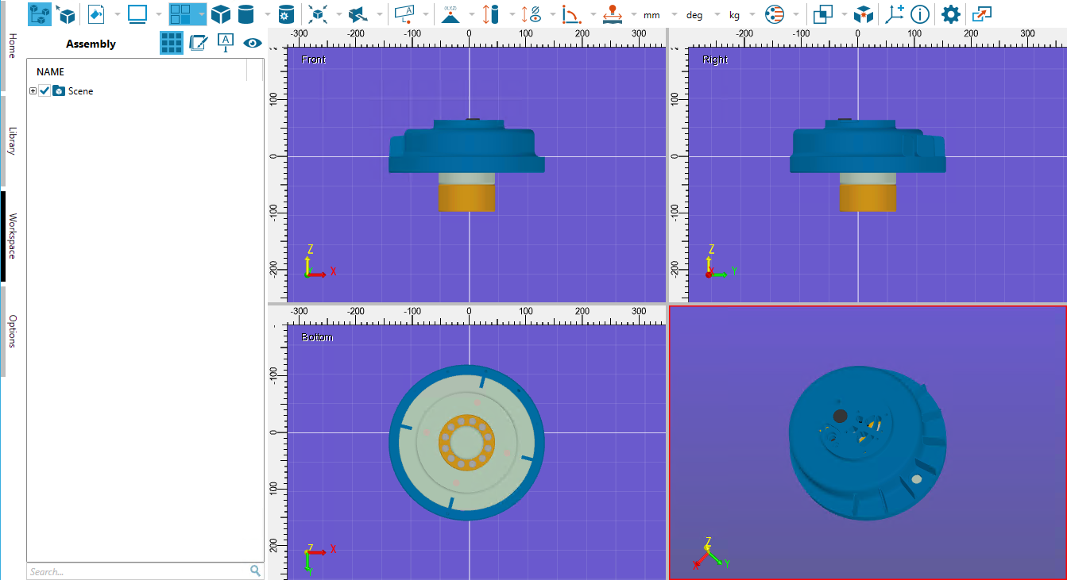The image size is (1067, 580).
Task: Click the paint bucket fill icon
Action: (96, 14)
